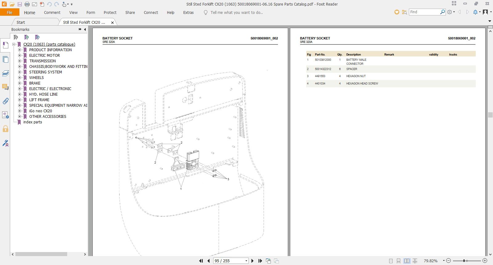Open the Help ribbon tab
Image resolution: width=493 pixels, height=265 pixels.
171,13
